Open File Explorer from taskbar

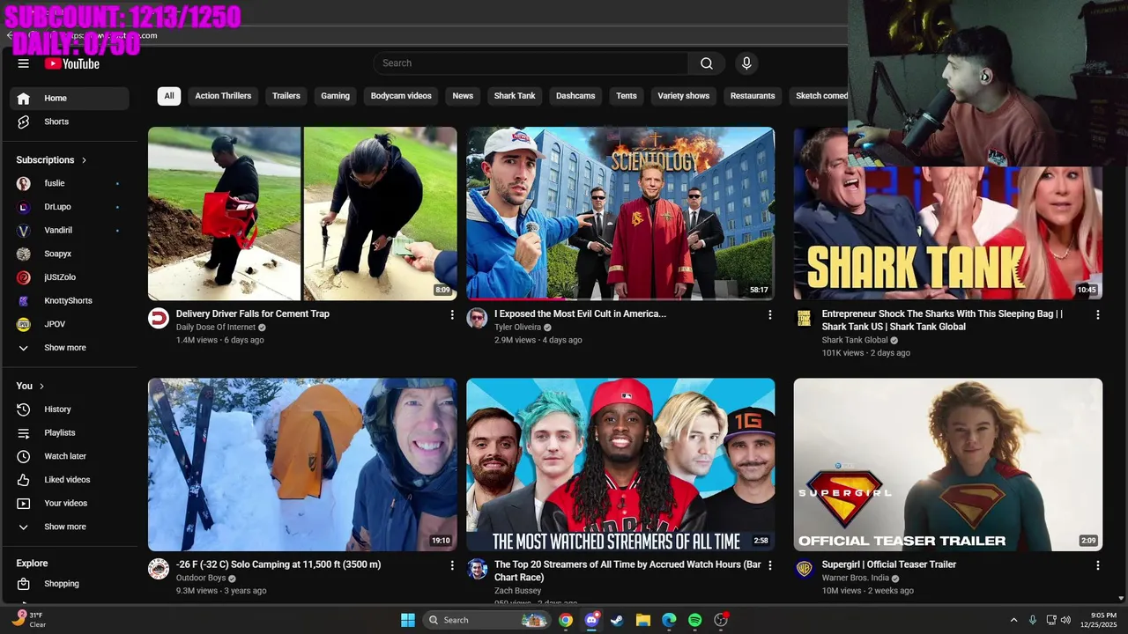642,620
